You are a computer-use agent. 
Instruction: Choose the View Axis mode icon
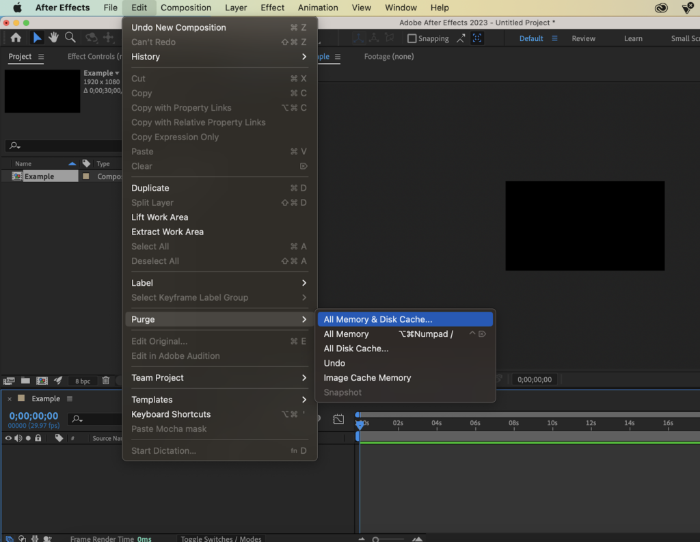click(x=390, y=38)
